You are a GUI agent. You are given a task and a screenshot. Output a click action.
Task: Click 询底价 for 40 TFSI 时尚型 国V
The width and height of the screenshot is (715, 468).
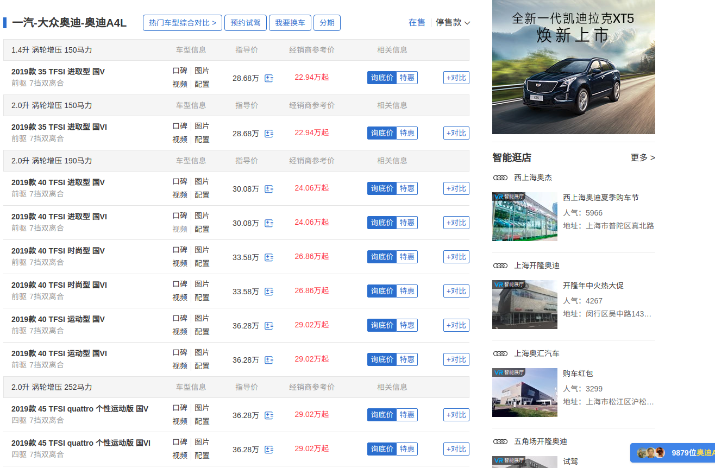(x=382, y=257)
